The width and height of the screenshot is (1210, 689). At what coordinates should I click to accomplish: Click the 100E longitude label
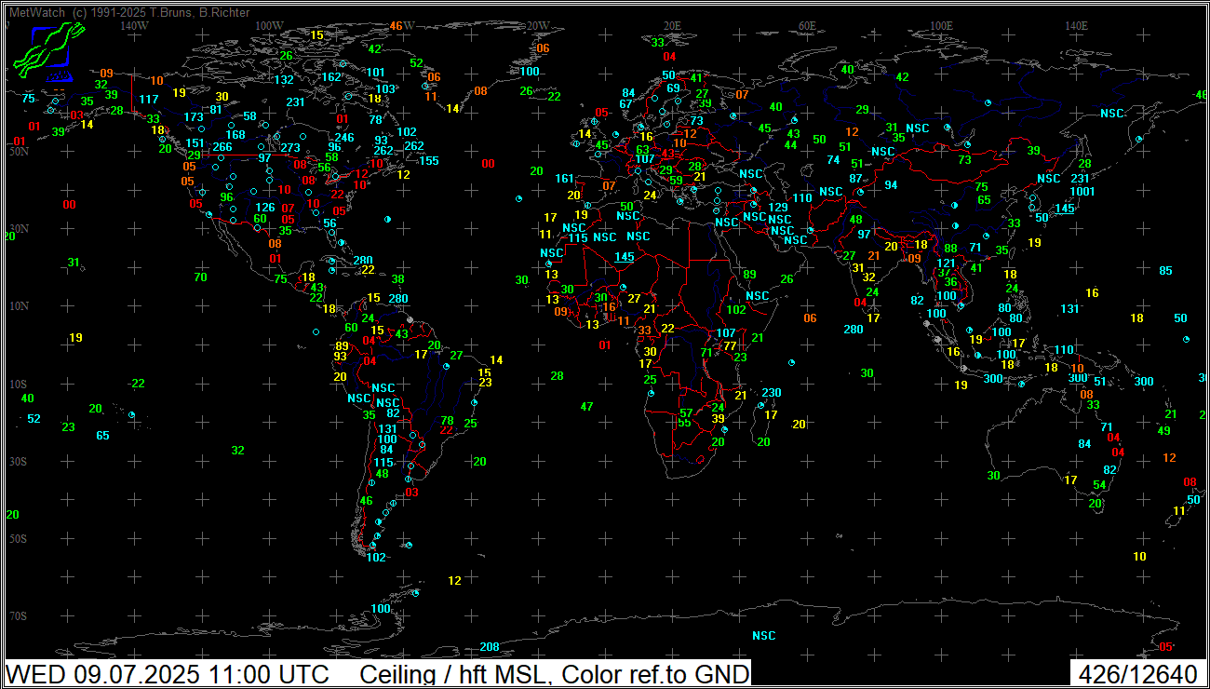click(942, 25)
